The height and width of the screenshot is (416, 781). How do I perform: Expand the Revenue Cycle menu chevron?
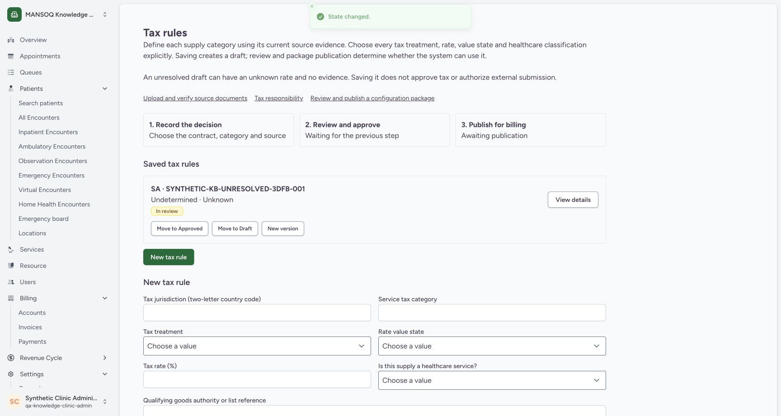pyautogui.click(x=105, y=358)
